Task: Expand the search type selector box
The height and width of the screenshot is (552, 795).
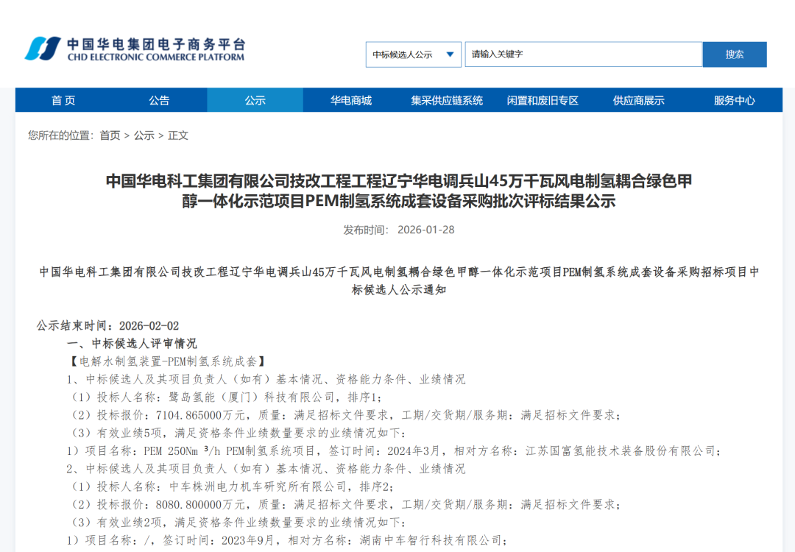Action: click(413, 54)
